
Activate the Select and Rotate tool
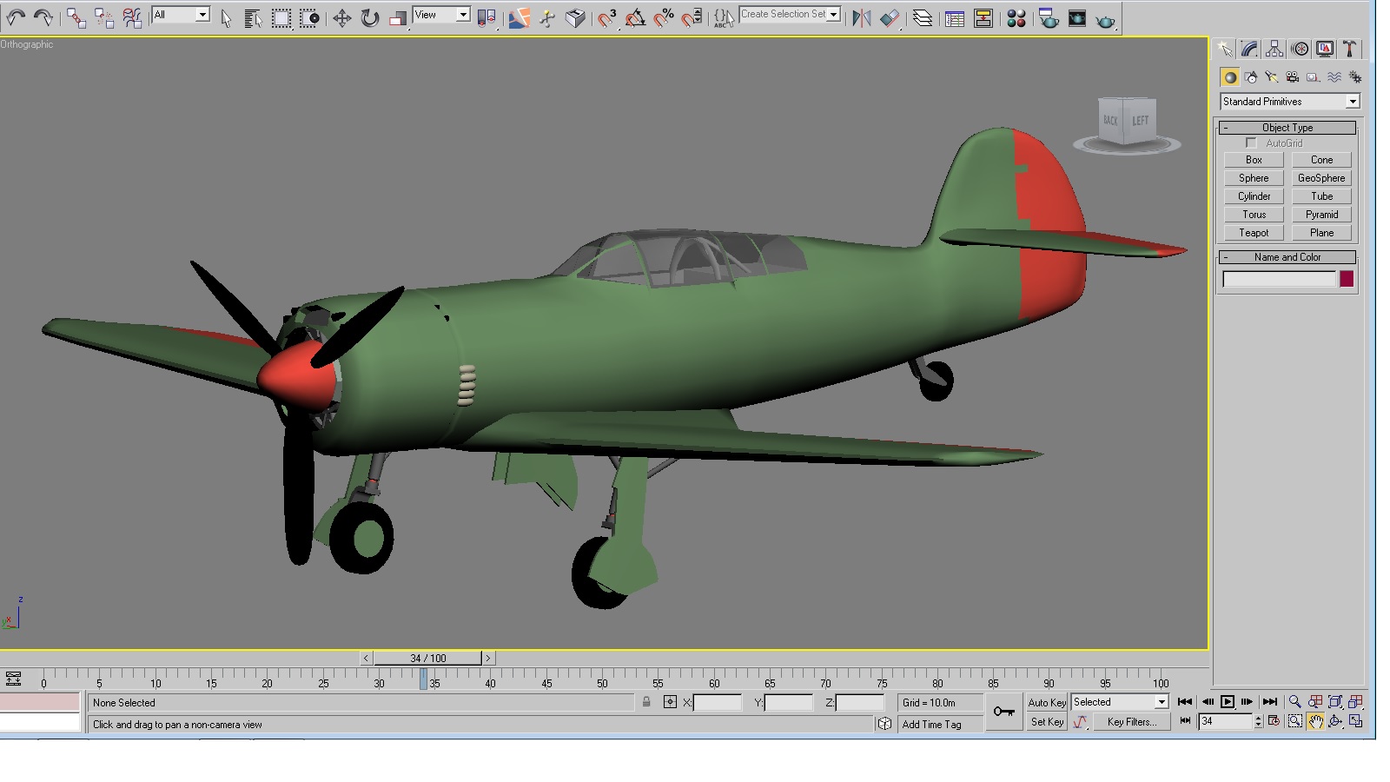[x=370, y=17]
